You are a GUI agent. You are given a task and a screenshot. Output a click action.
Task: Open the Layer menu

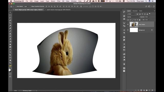(x=42, y=1)
